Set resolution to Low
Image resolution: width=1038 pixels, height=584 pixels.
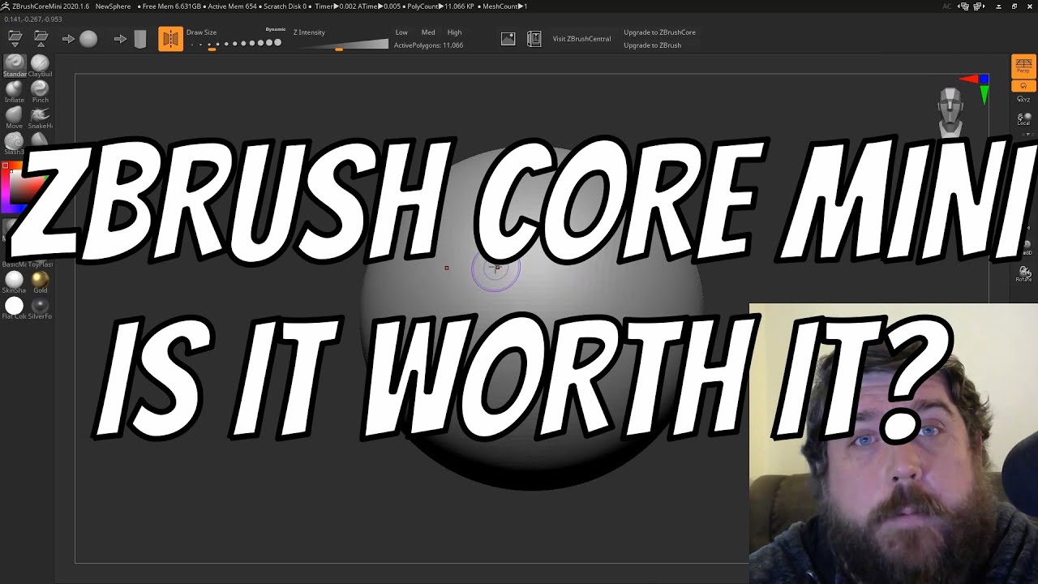tap(401, 32)
